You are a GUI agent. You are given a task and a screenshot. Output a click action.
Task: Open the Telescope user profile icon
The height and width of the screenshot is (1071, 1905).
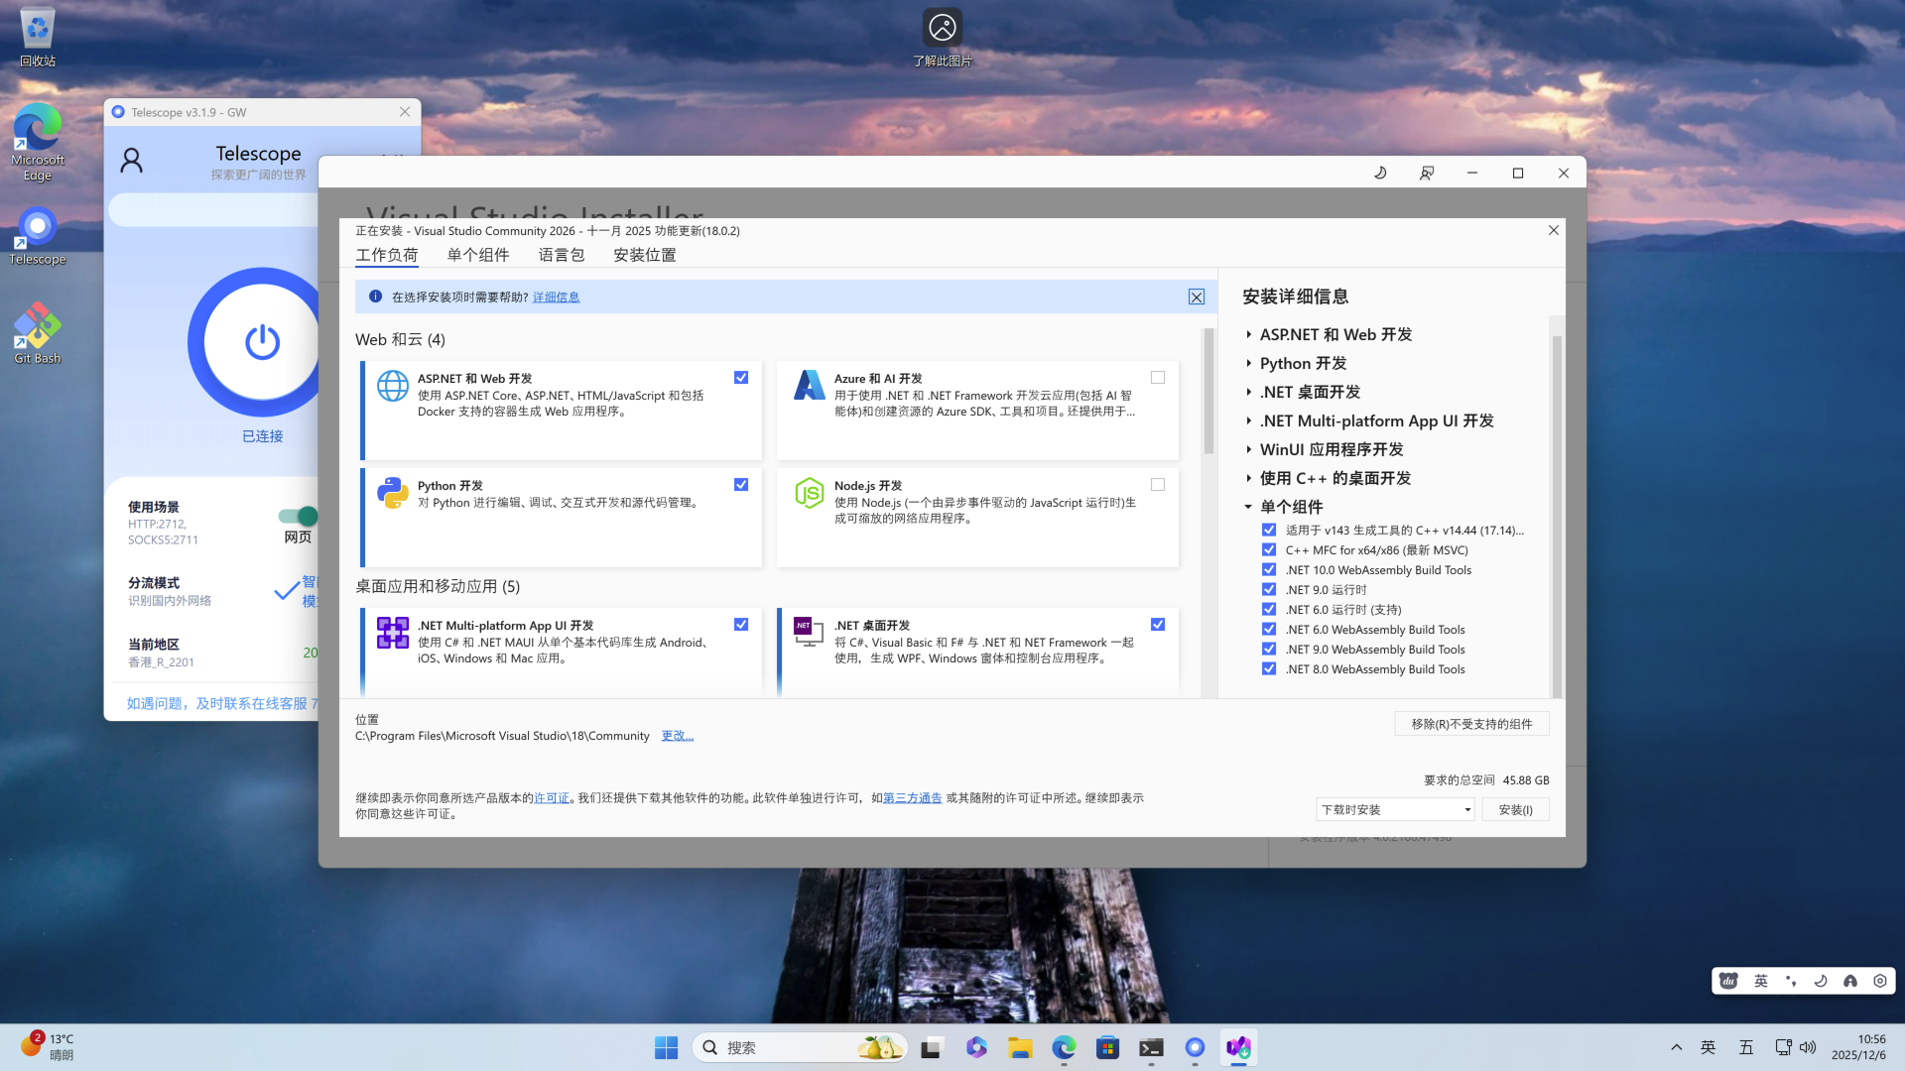coord(131,160)
